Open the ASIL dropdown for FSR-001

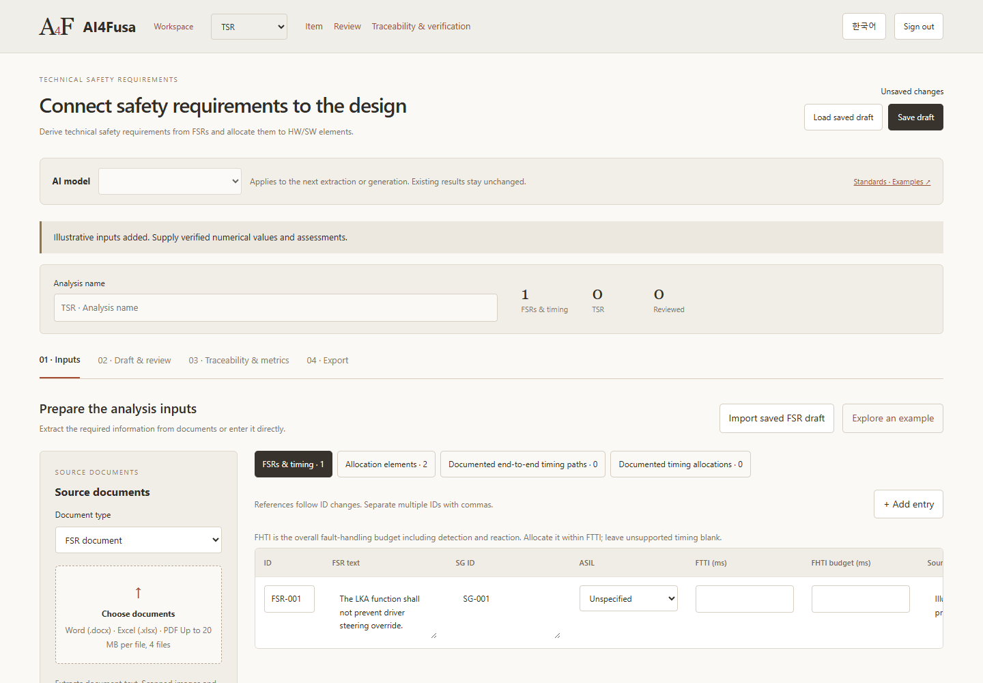tap(629, 598)
